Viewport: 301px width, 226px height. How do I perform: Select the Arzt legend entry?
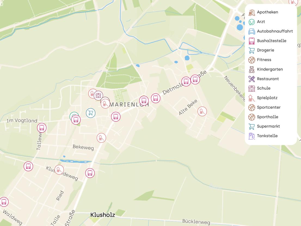click(261, 22)
